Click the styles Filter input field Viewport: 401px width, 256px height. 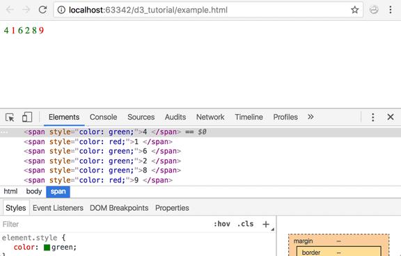[x=105, y=224]
